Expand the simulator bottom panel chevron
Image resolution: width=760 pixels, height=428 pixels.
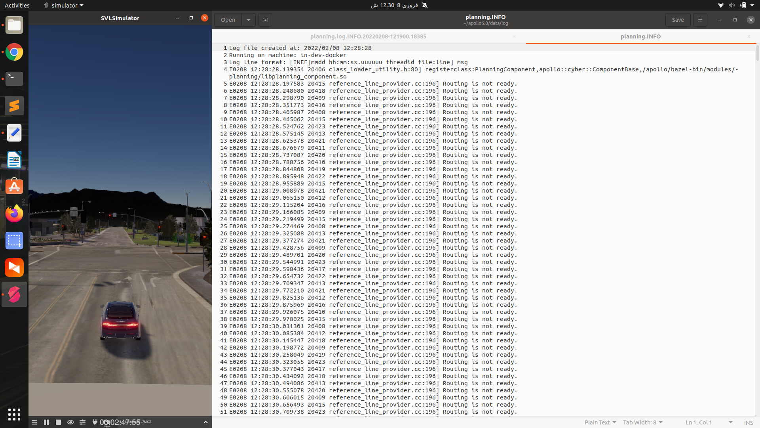(x=205, y=422)
